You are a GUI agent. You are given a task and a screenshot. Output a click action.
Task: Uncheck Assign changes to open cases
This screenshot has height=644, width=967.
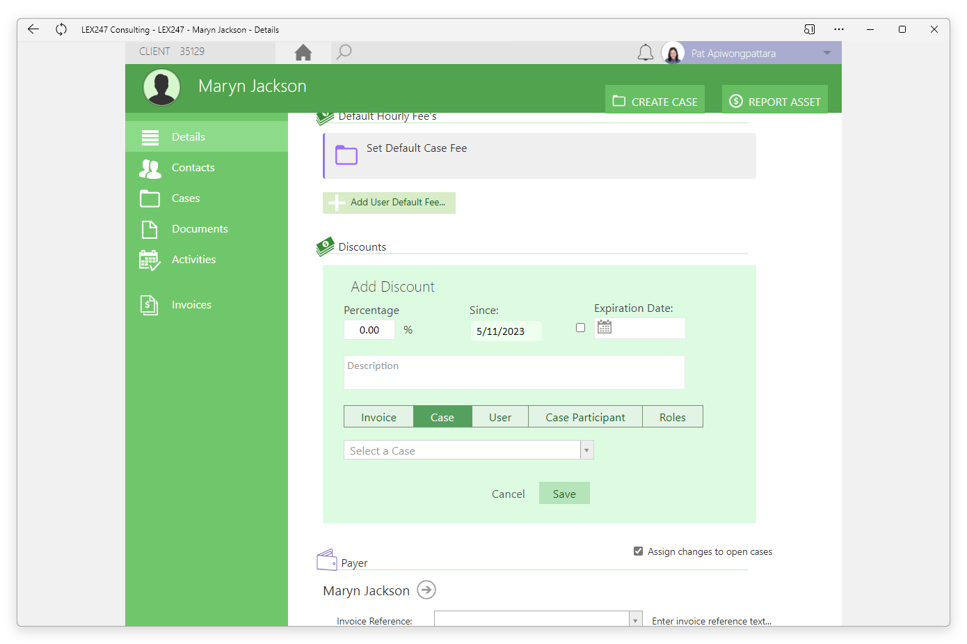point(638,551)
